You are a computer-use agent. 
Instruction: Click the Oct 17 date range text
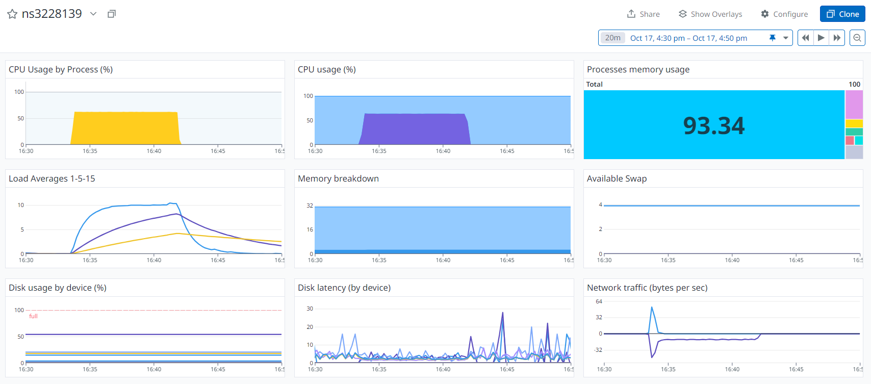pos(688,38)
